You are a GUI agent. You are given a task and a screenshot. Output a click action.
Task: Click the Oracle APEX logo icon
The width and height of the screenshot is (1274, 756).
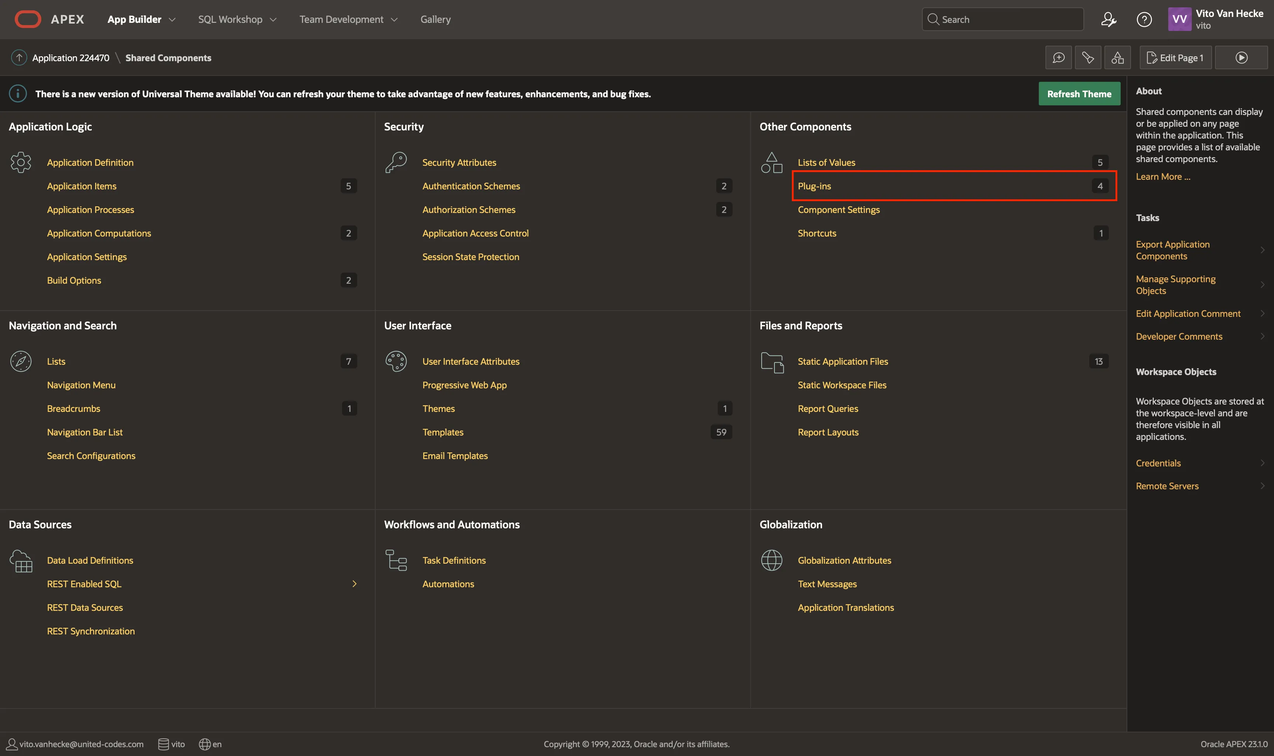28,20
